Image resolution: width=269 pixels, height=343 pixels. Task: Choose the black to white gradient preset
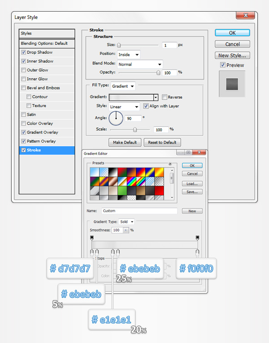pos(114,172)
